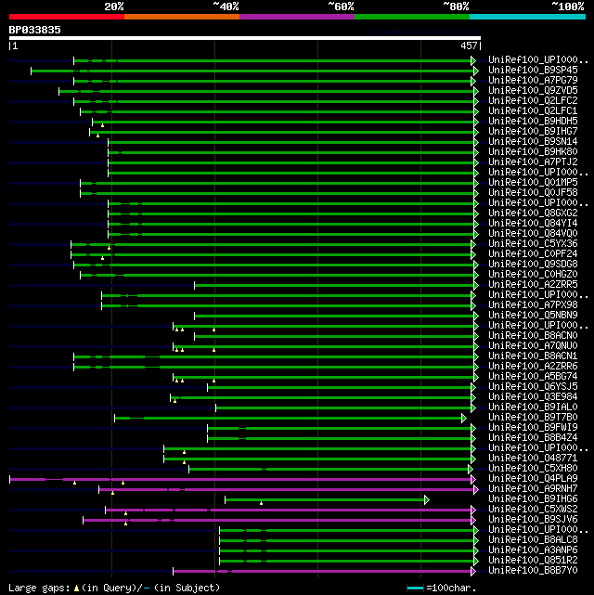Click the yellow gap marker under O48771 bar
594x595 pixels.
point(185,462)
